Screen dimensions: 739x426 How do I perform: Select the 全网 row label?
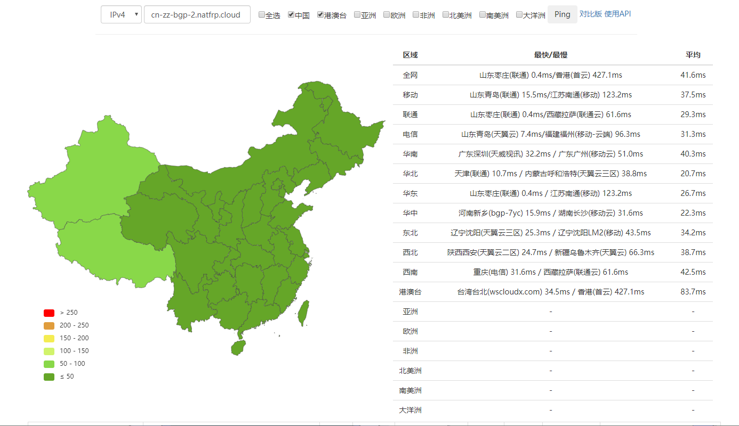(411, 75)
